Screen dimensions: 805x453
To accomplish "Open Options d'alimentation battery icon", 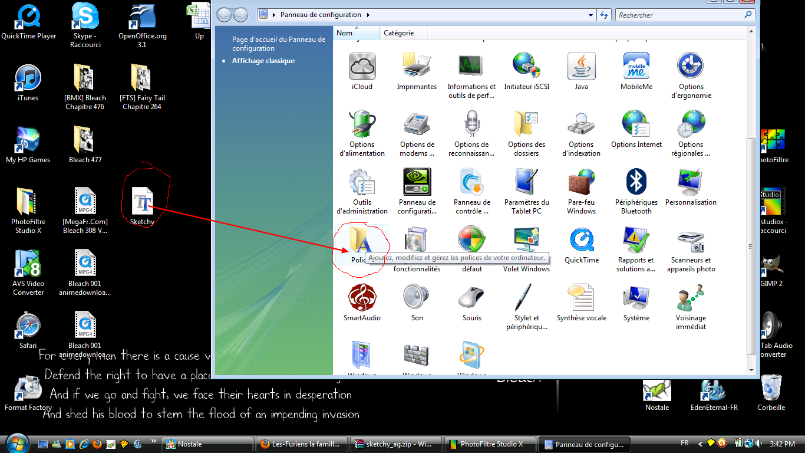I will (362, 124).
